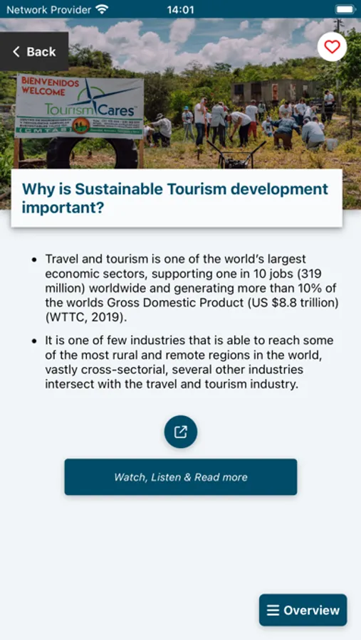This screenshot has height=640, width=361.
Task: Click the Tourism Cares welcome sign
Action: point(80,106)
